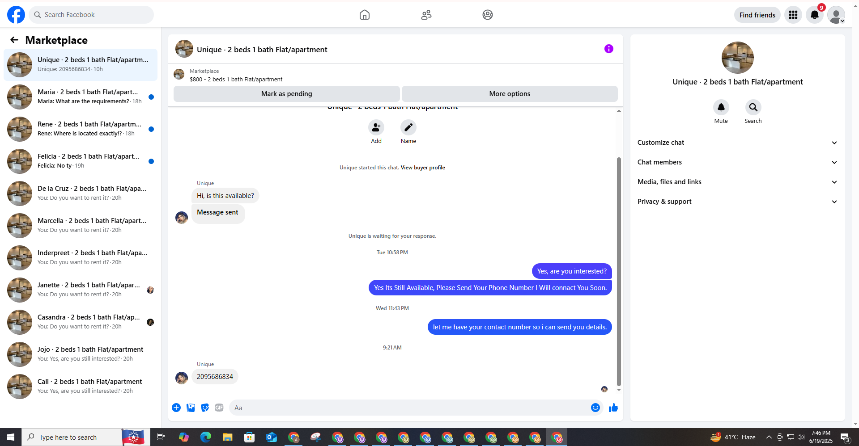Mute this conversation with the bell icon
859x446 pixels.
click(721, 107)
